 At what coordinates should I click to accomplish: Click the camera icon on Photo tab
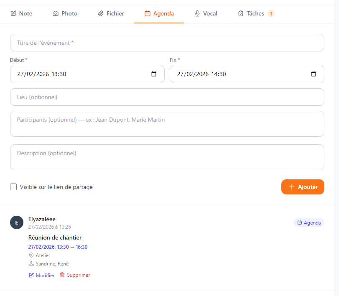(x=56, y=14)
